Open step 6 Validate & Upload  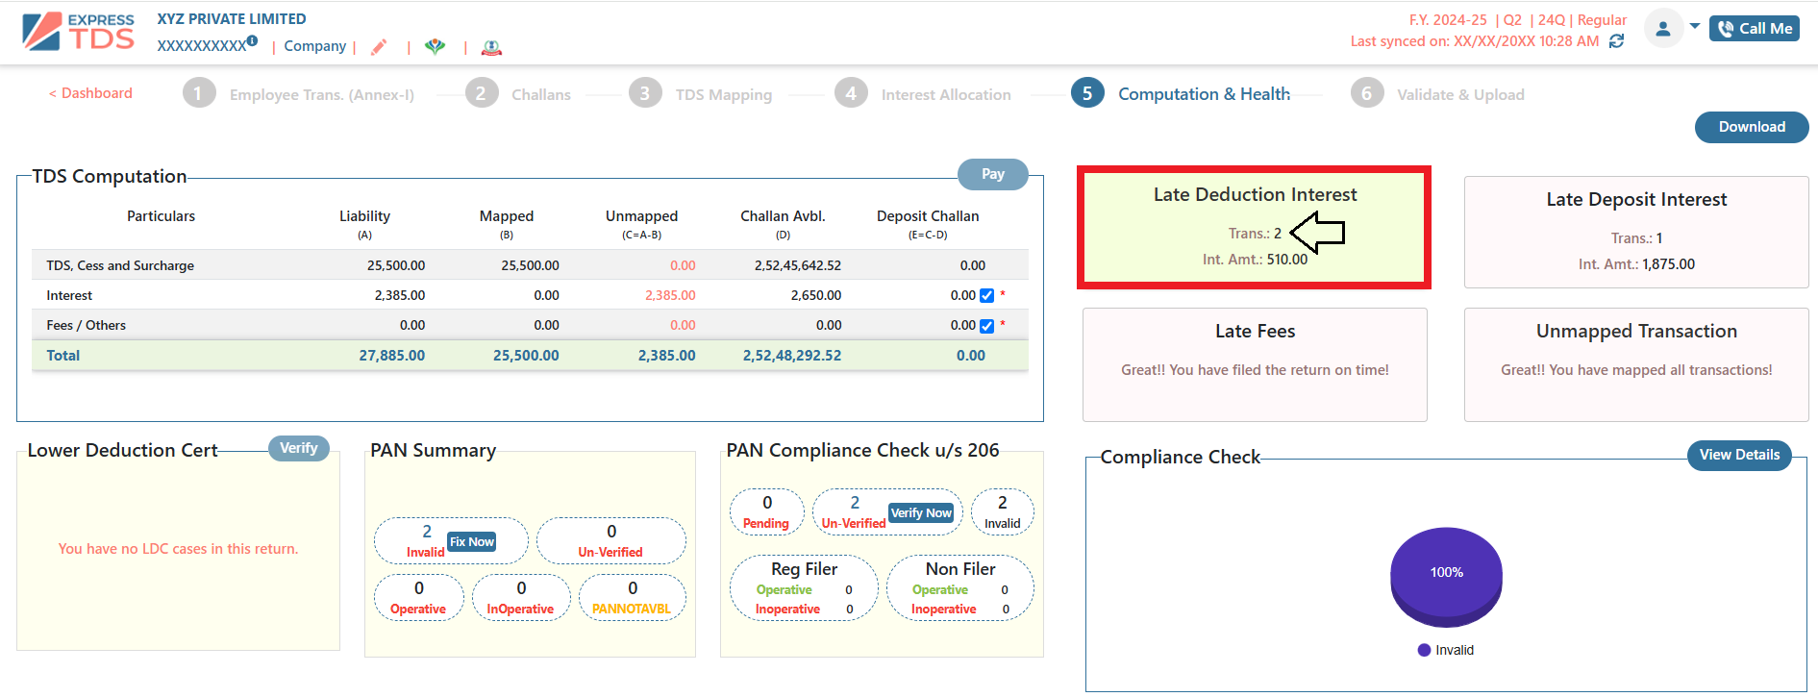pyautogui.click(x=1438, y=93)
